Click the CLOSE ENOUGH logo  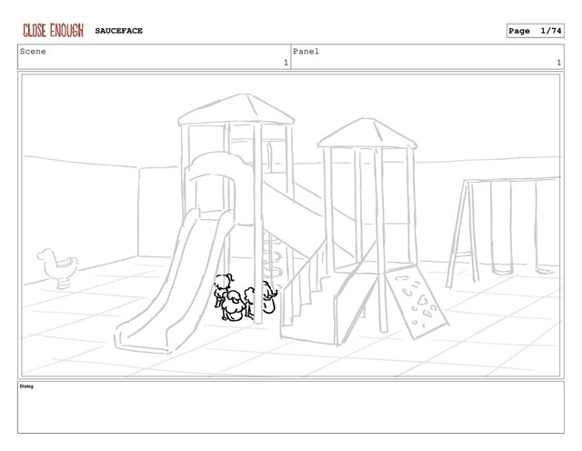(x=53, y=30)
